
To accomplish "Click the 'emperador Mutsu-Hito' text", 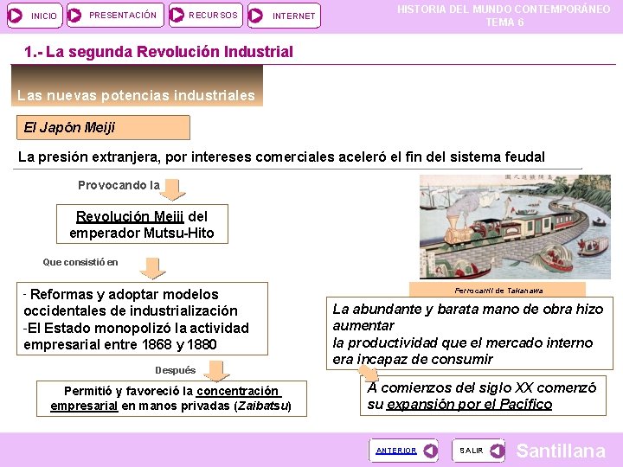I will pyautogui.click(x=142, y=233).
